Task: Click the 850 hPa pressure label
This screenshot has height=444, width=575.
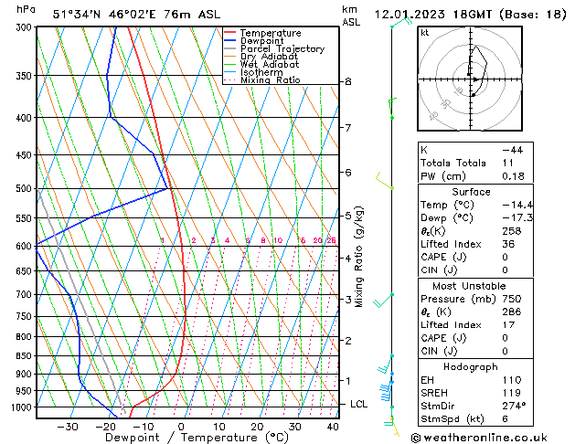Action: [x=26, y=356]
